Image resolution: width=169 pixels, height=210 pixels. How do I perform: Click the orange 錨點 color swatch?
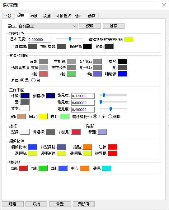pos(87,147)
